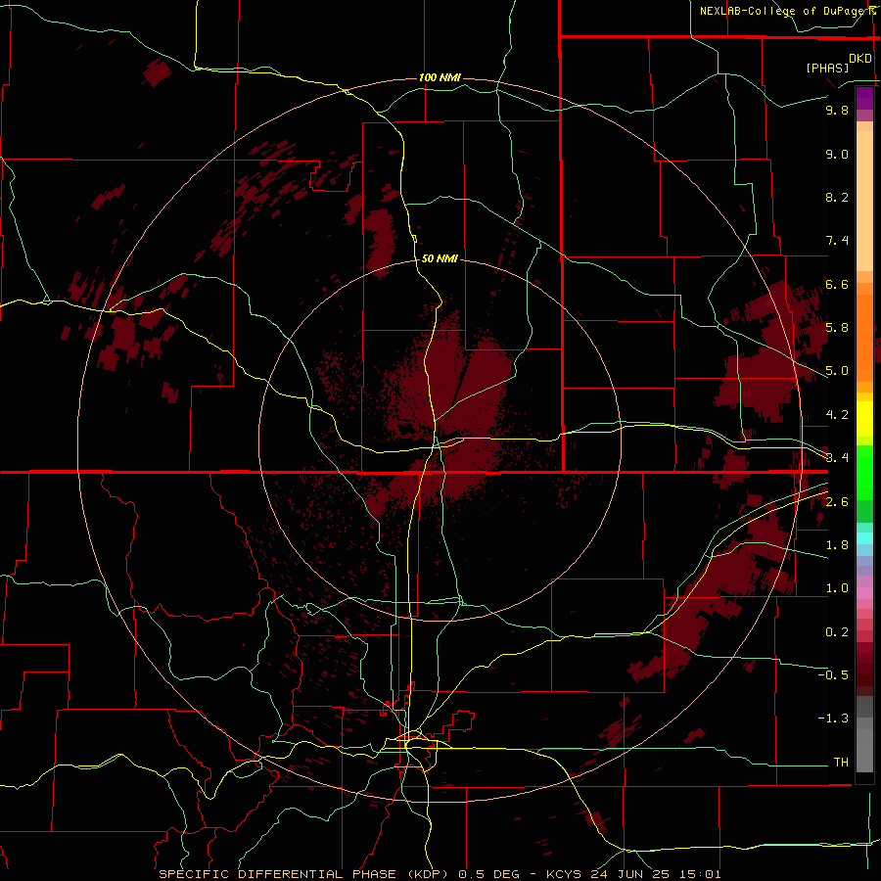881x881 pixels.
Task: Click the DKD label above the color scale
Action: 860,59
